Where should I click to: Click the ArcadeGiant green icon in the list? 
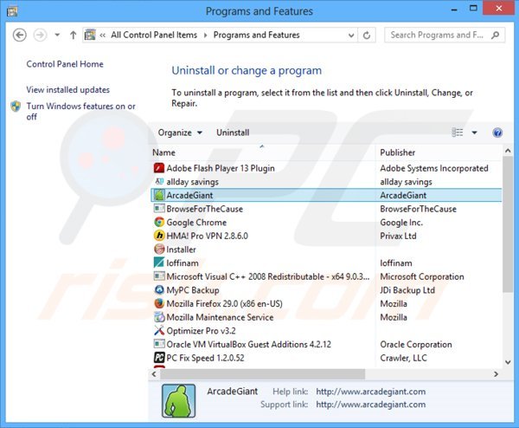(x=159, y=195)
